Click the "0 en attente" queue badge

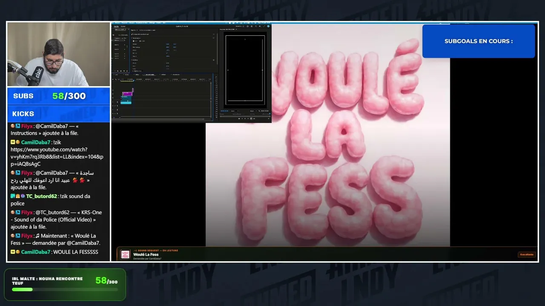pos(526,255)
